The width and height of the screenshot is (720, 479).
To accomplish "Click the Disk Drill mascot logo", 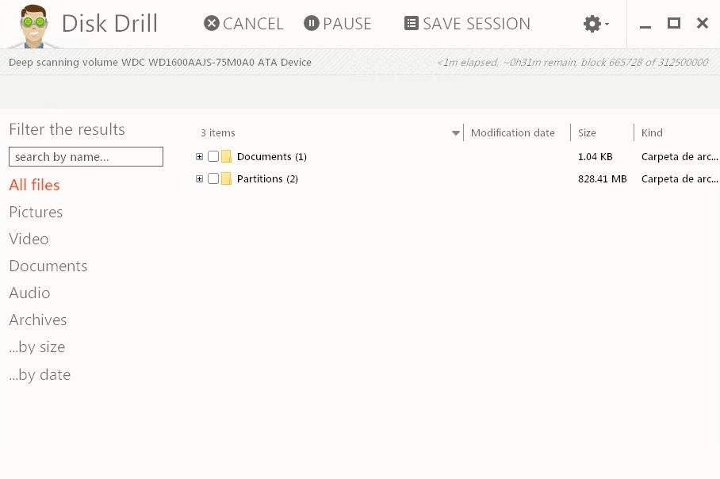I will [33, 26].
